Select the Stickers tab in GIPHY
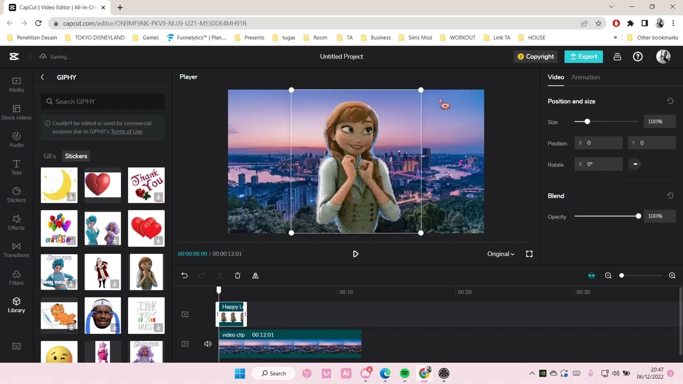The height and width of the screenshot is (384, 683). point(76,156)
